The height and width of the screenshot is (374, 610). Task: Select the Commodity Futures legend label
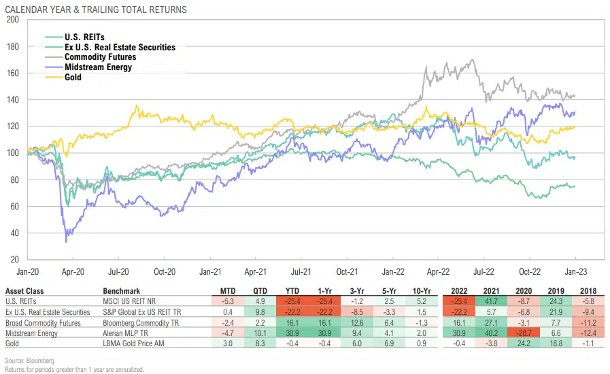[x=100, y=57]
